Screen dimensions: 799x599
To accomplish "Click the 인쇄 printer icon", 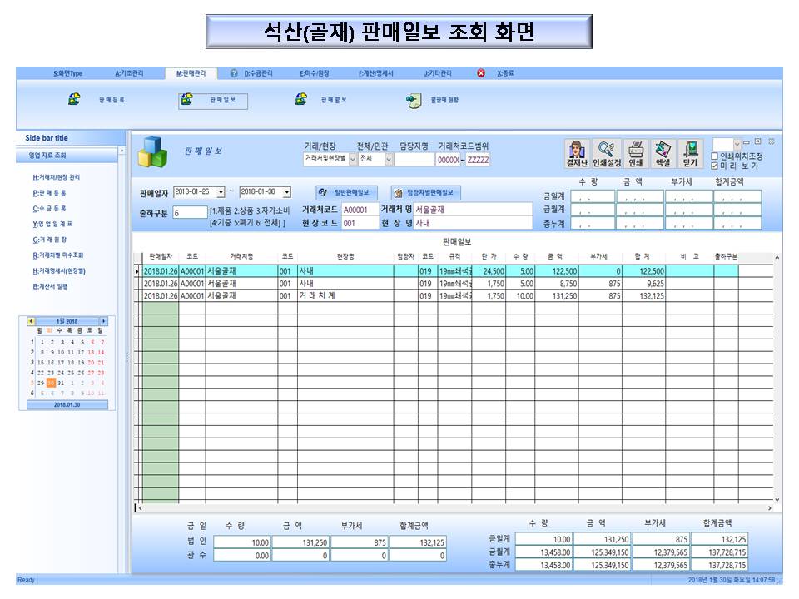I will [x=635, y=153].
